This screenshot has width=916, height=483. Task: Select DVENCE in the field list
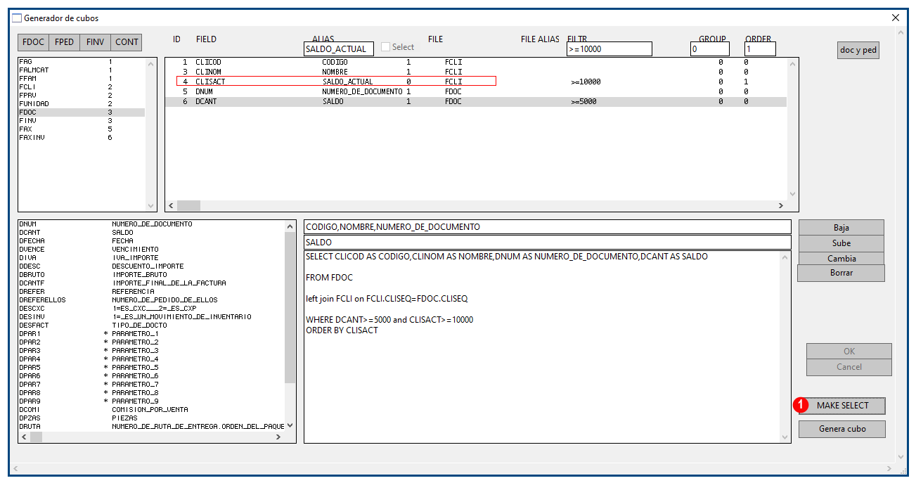point(151,249)
